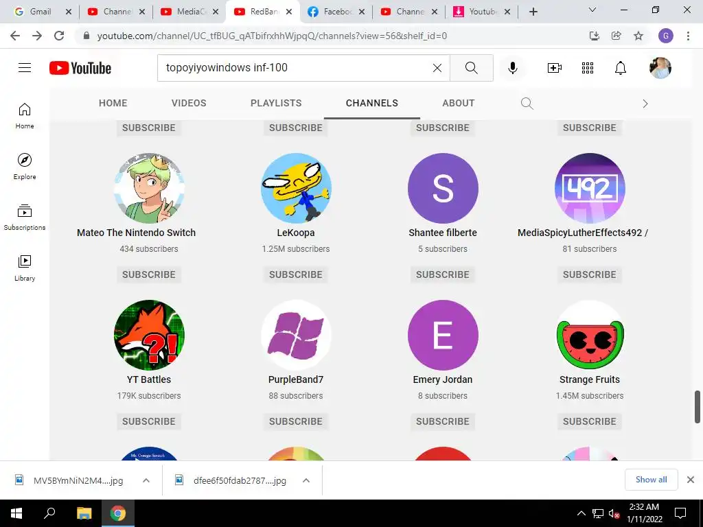Screen dimensions: 703x527
Task: Open the YouTube guide hamburger menu
Action: click(25, 68)
